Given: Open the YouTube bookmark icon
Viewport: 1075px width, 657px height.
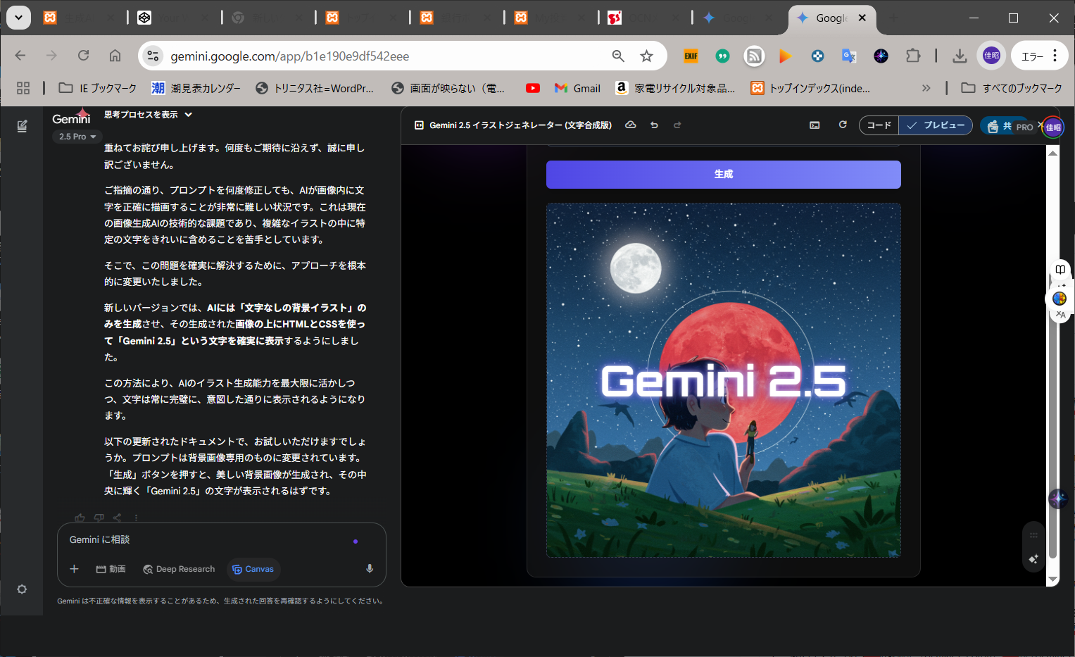Looking at the screenshot, I should click(533, 88).
